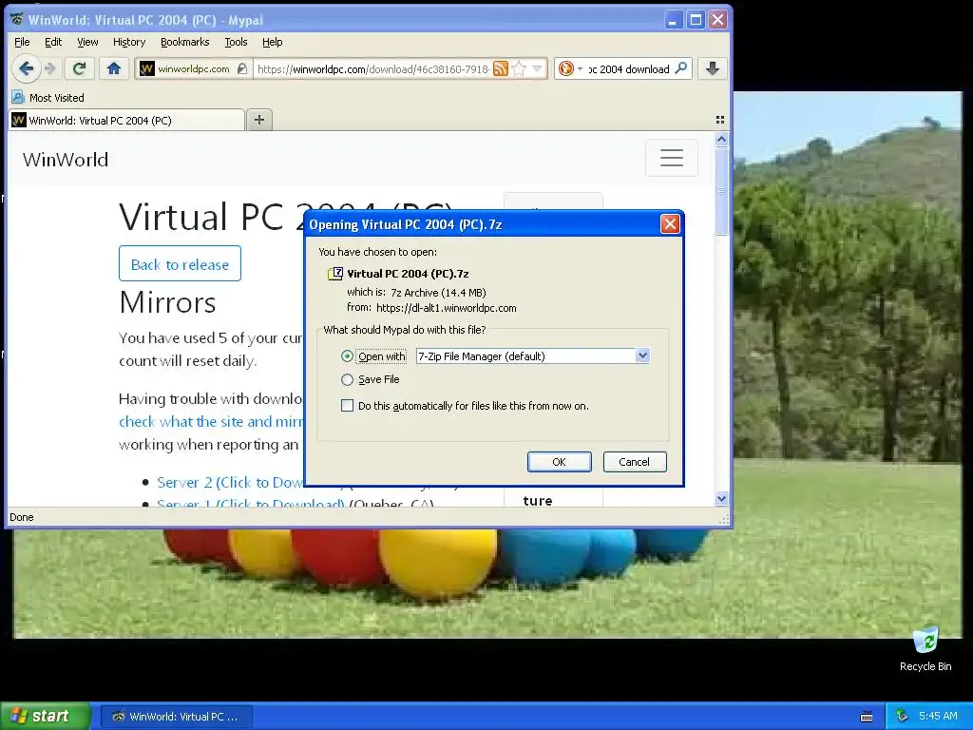Maximize the Mypal browser window
The height and width of the screenshot is (730, 973).
[x=696, y=20]
